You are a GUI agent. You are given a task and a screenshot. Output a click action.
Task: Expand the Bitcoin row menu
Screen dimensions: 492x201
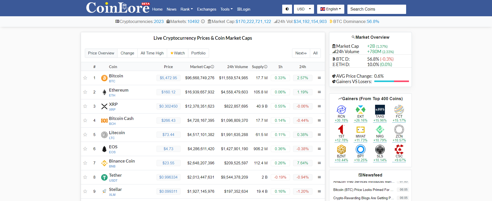point(319,78)
